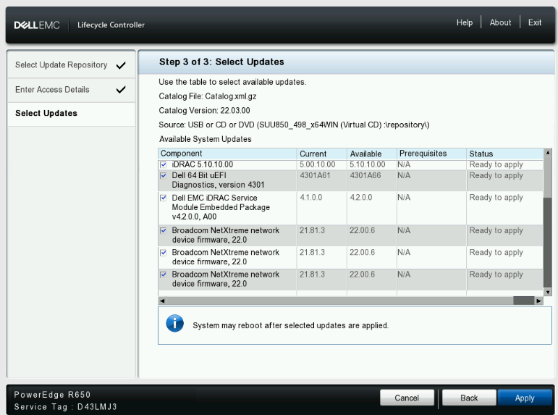Click Available System Updates label
Screen dimensions: 558x415
pyautogui.click(x=206, y=139)
